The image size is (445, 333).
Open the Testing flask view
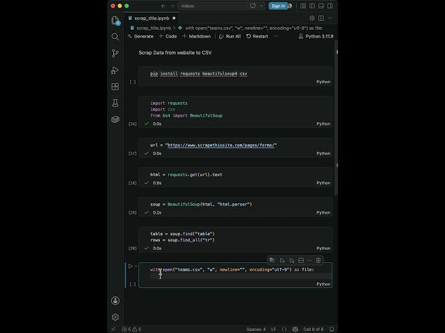tap(115, 103)
